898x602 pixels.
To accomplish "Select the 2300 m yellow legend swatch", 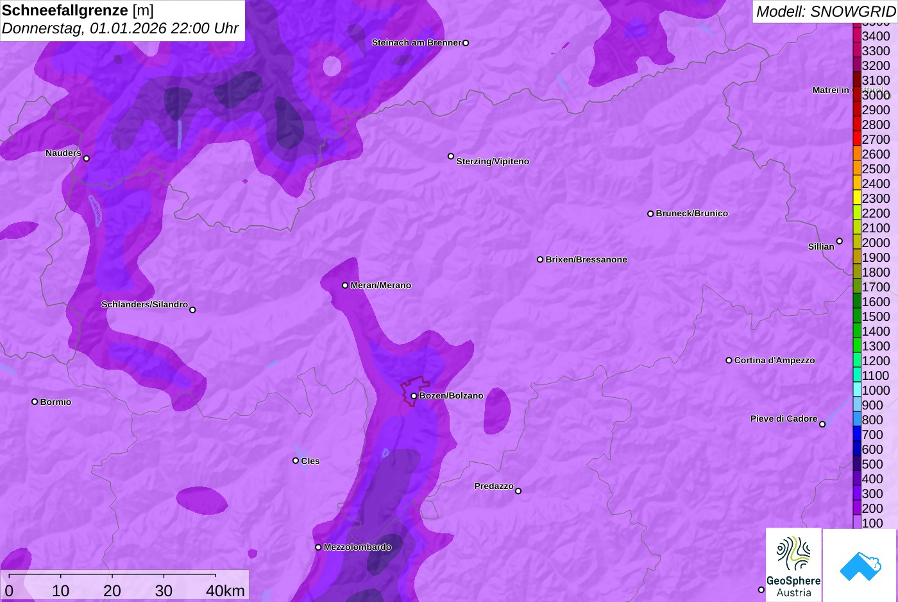I will [857, 198].
